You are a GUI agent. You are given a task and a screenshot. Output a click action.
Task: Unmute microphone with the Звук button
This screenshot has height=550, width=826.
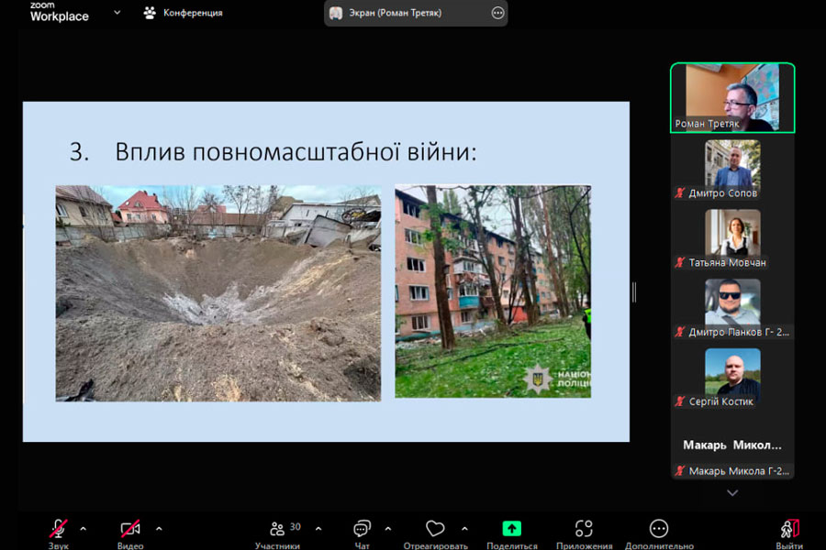59,530
